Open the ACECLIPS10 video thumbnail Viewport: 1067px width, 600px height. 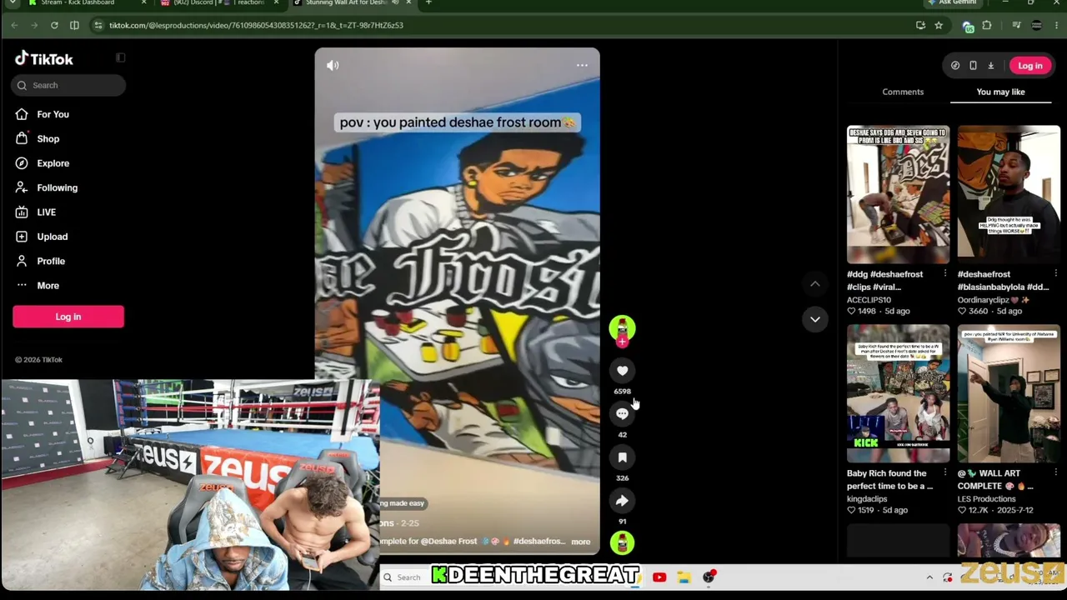pyautogui.click(x=898, y=194)
